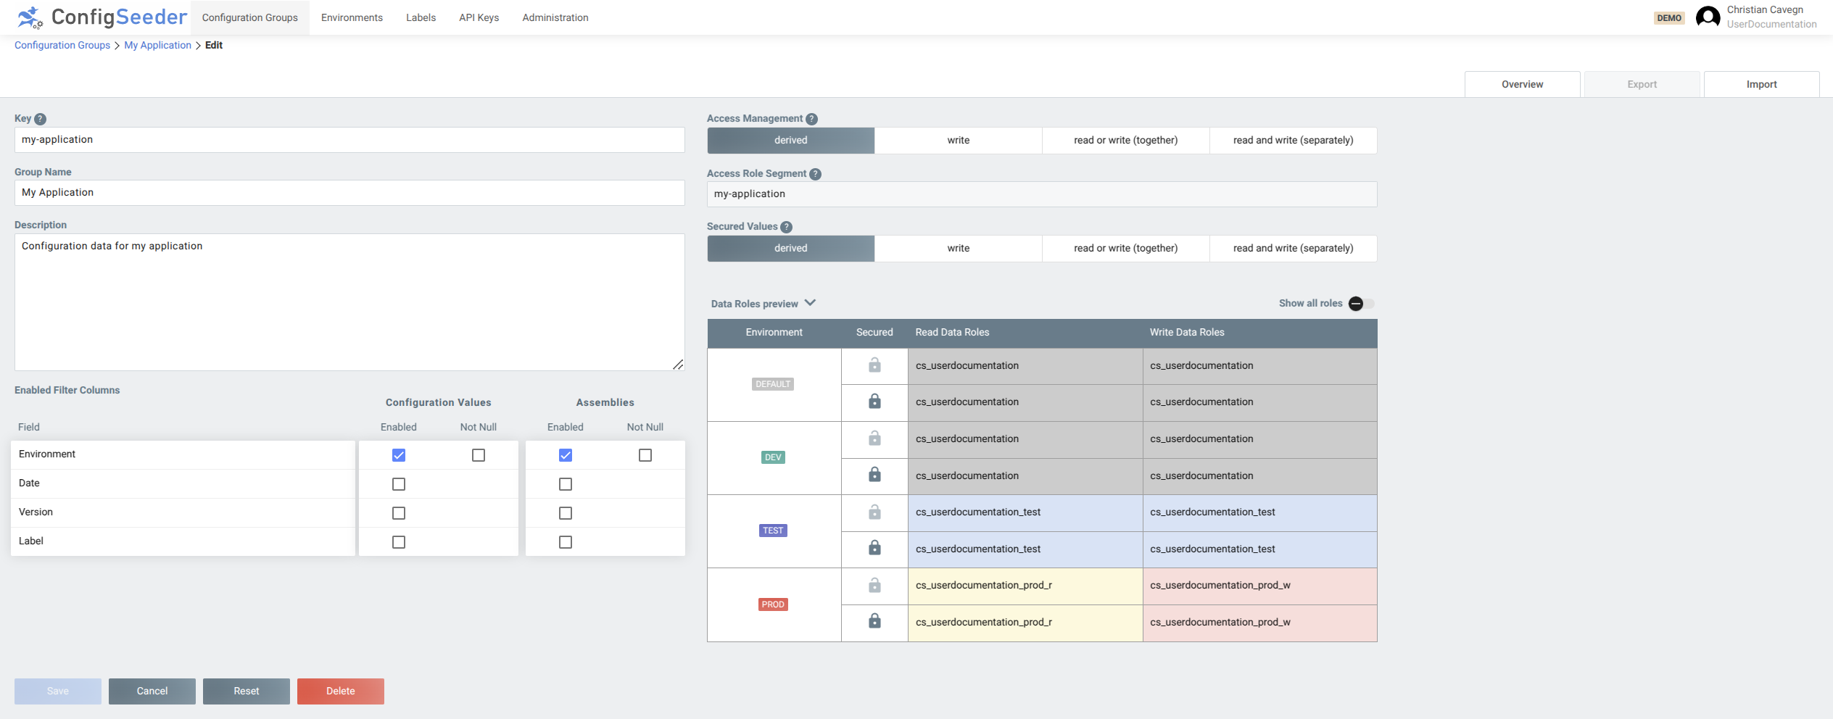Collapse the Data Roles preview section
The height and width of the screenshot is (719, 1833).
point(810,303)
